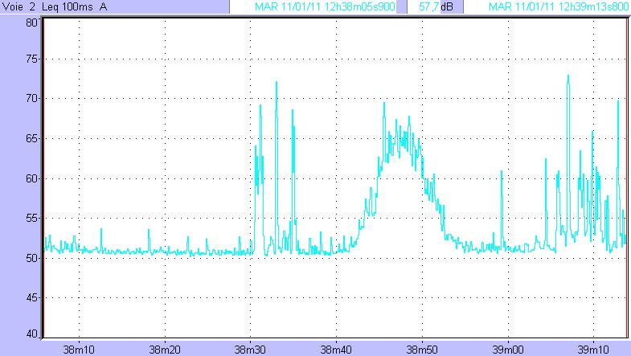This screenshot has width=631, height=356.
Task: Click the 38m10 time axis label
Action: [x=79, y=350]
